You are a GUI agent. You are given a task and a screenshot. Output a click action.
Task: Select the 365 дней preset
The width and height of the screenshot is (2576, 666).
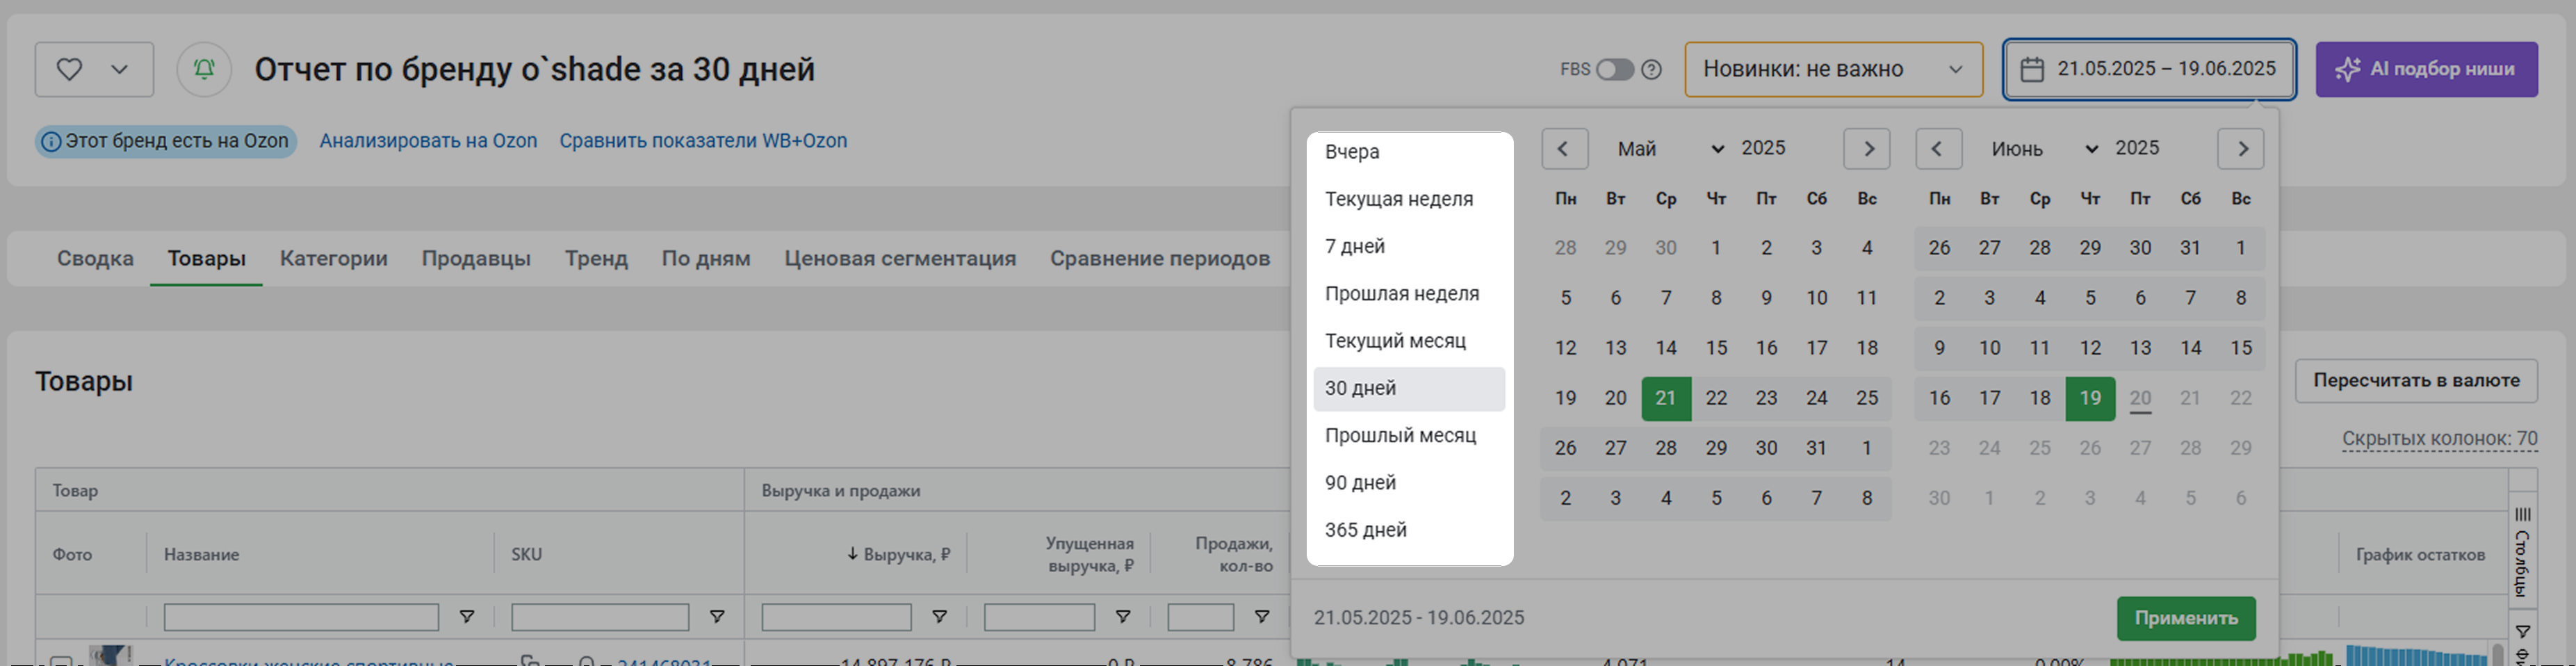pos(1409,530)
